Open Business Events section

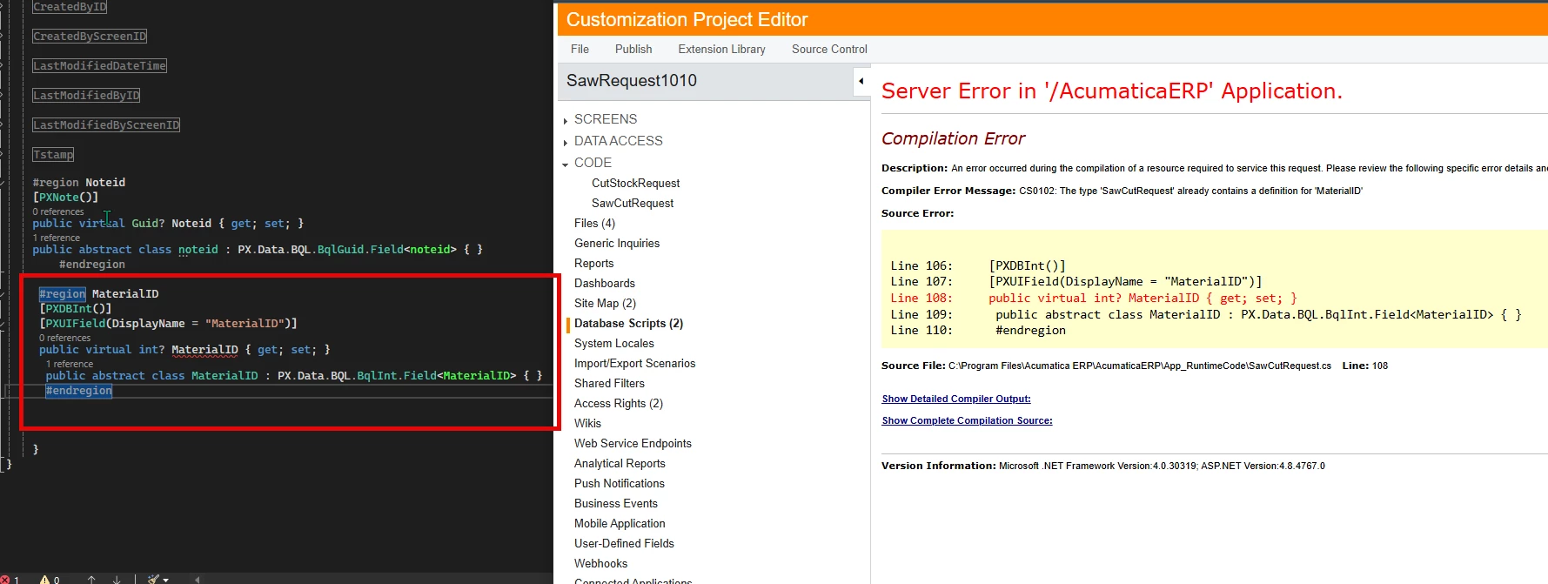tap(616, 503)
